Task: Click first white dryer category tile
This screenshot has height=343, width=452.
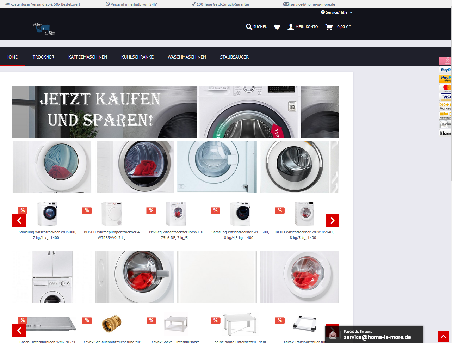Action: 52,167
